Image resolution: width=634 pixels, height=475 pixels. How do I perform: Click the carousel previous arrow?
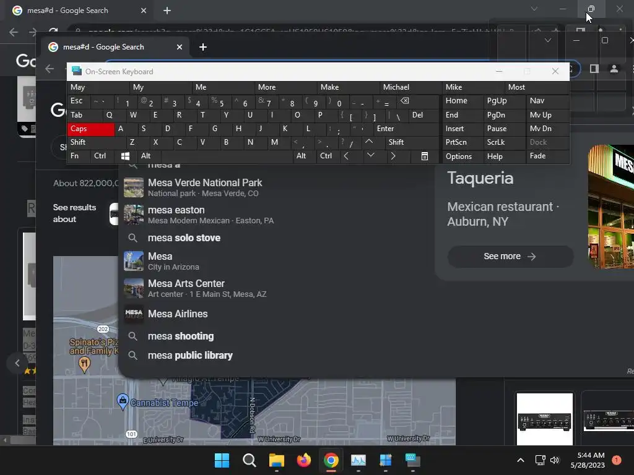17,363
